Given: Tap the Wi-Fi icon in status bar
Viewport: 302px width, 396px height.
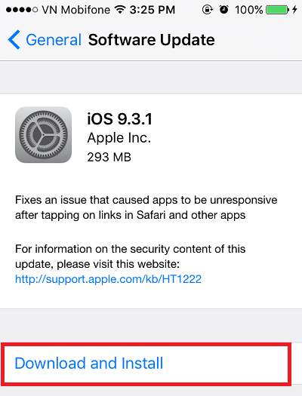Looking at the screenshot, I should coord(120,10).
